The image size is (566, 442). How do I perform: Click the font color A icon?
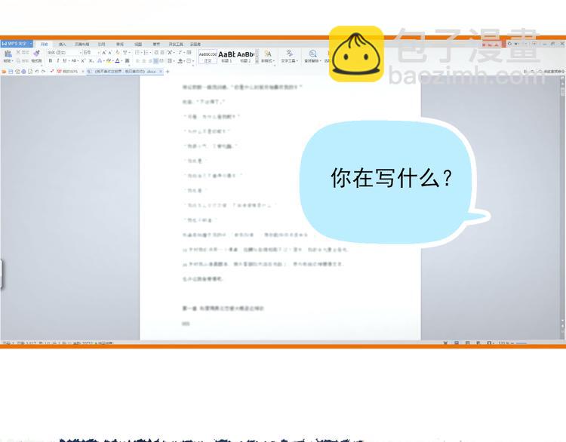[x=117, y=60]
